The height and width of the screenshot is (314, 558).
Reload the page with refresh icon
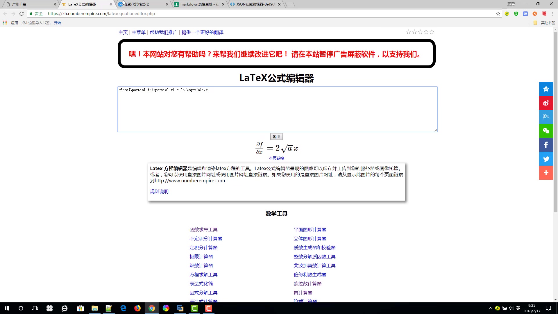(22, 14)
